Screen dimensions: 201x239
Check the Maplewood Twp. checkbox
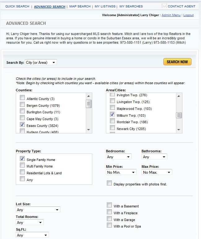click(112, 108)
